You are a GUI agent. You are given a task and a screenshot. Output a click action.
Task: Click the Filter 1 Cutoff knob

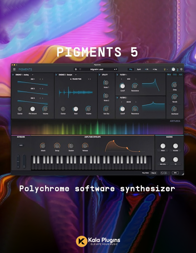[x=122, y=86]
